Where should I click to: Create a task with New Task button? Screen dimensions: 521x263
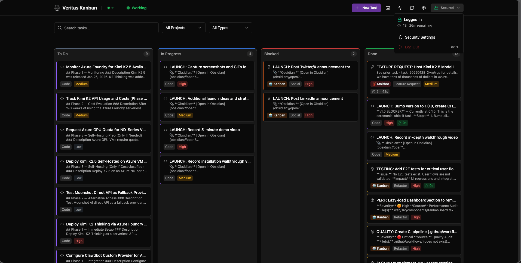[366, 8]
